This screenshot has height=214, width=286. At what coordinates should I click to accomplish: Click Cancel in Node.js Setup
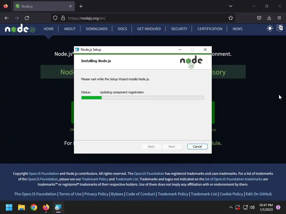point(197,147)
